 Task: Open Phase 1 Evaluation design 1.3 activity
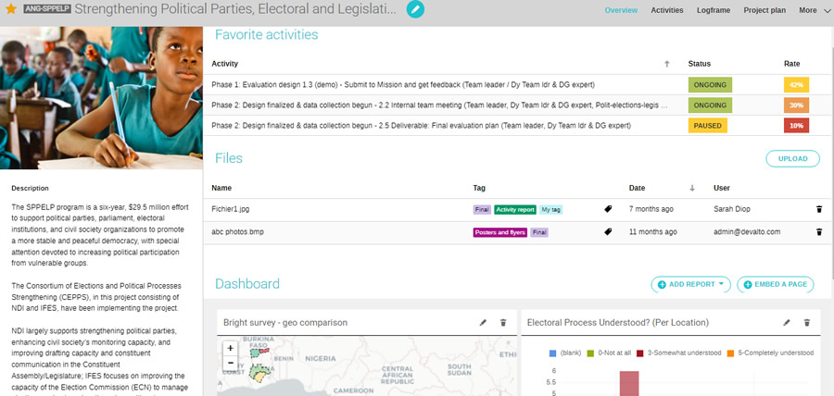pyautogui.click(x=403, y=85)
